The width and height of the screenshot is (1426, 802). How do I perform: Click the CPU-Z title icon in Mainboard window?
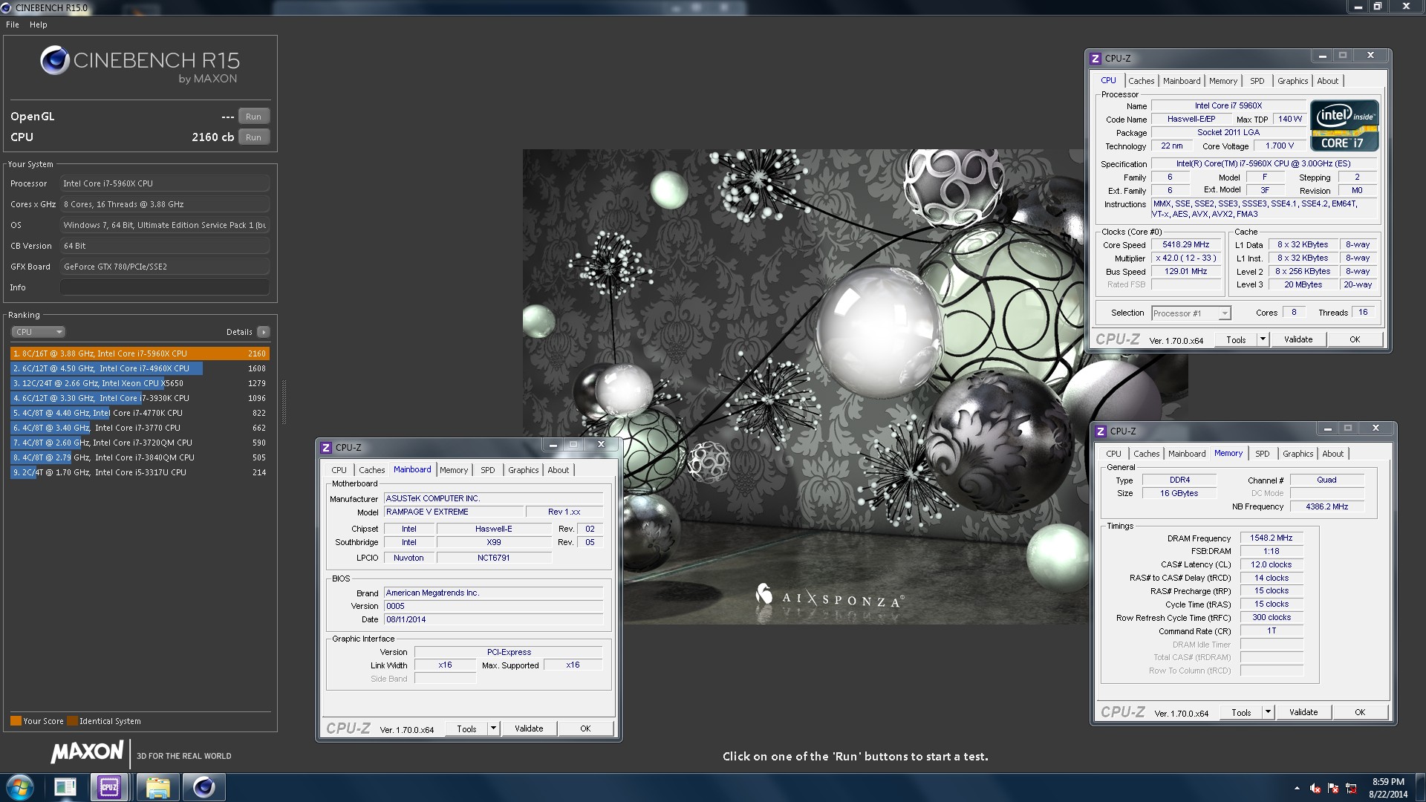(x=326, y=448)
